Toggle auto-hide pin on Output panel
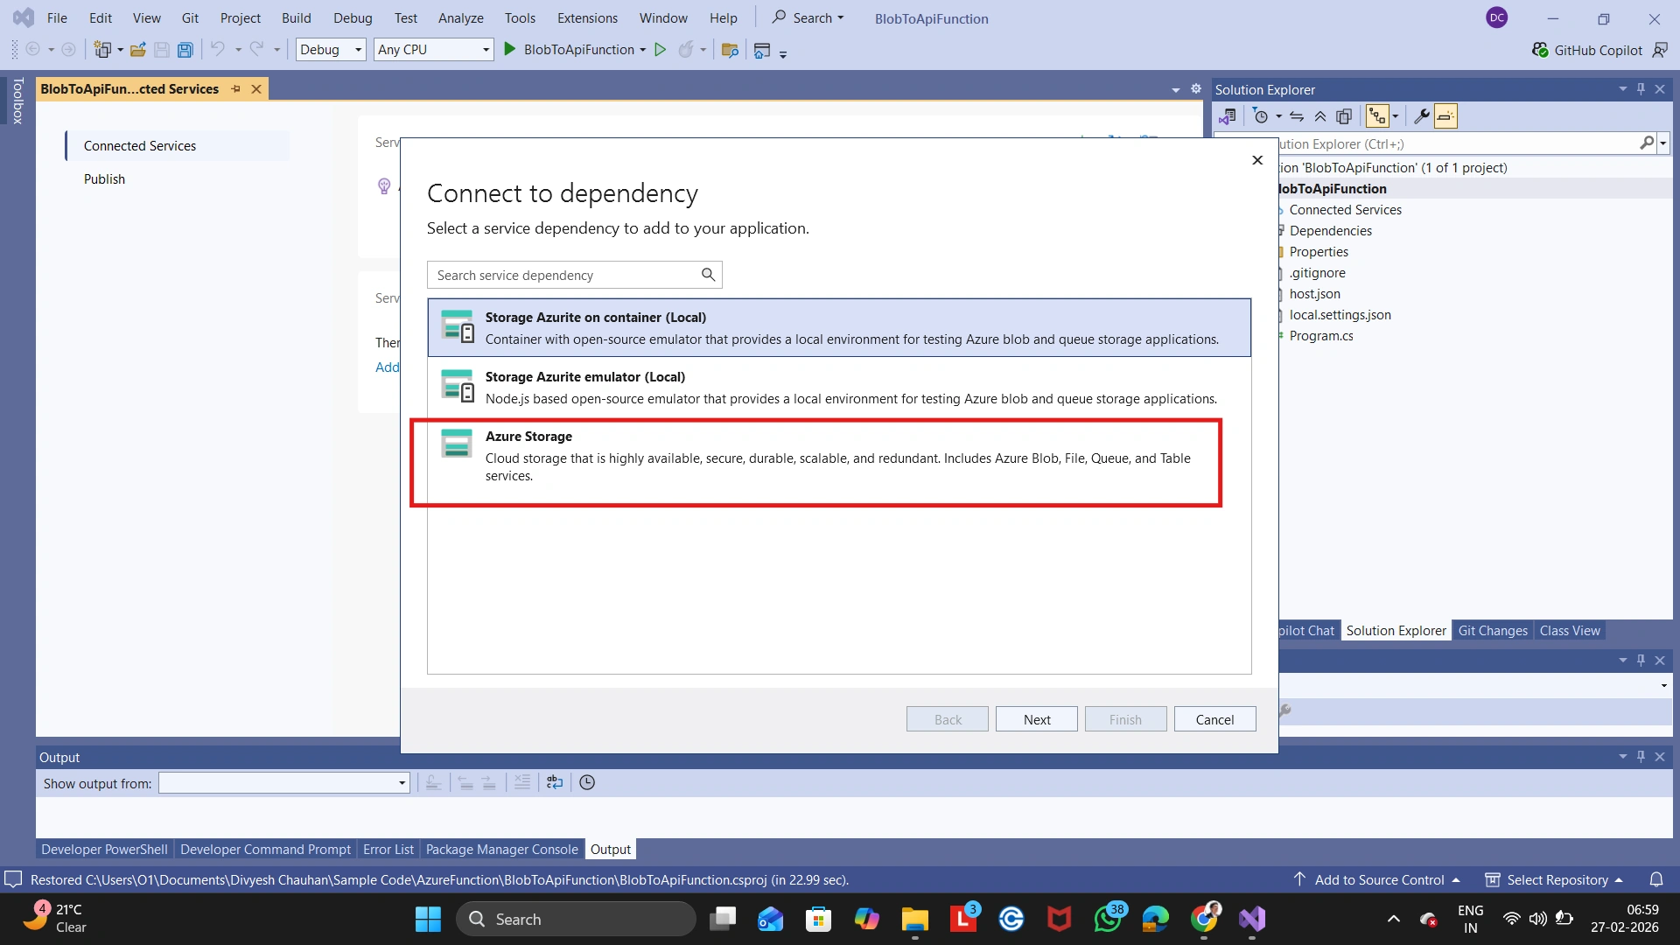Viewport: 1680px width, 945px height. pos(1641,756)
